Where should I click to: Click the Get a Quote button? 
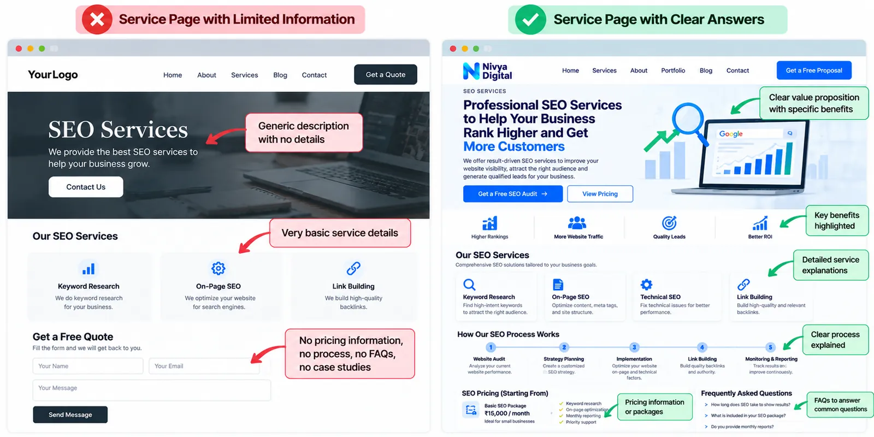tap(386, 75)
